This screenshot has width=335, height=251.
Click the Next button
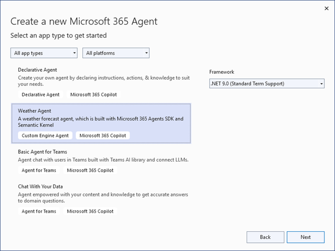[306, 237]
